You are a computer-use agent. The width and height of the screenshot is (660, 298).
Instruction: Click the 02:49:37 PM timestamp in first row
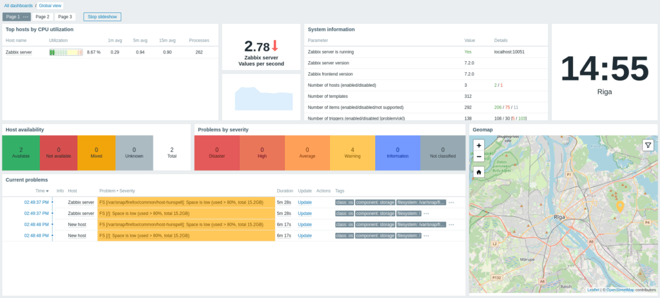coord(37,202)
